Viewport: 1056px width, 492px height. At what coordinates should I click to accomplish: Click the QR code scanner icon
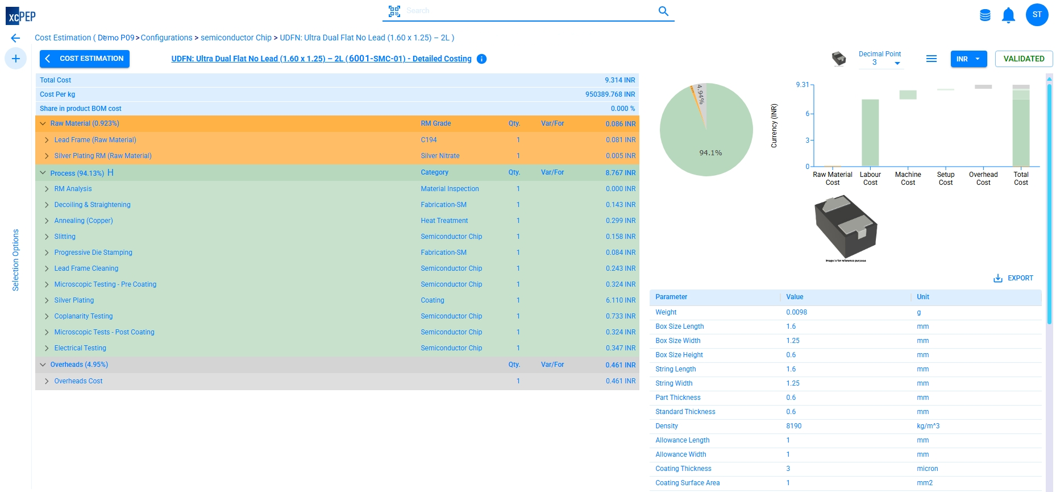tap(394, 11)
